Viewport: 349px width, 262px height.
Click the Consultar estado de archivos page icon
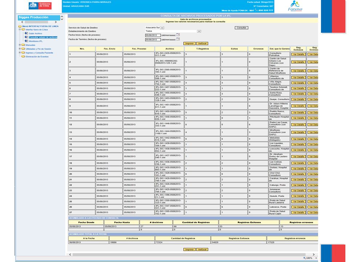point(26,37)
